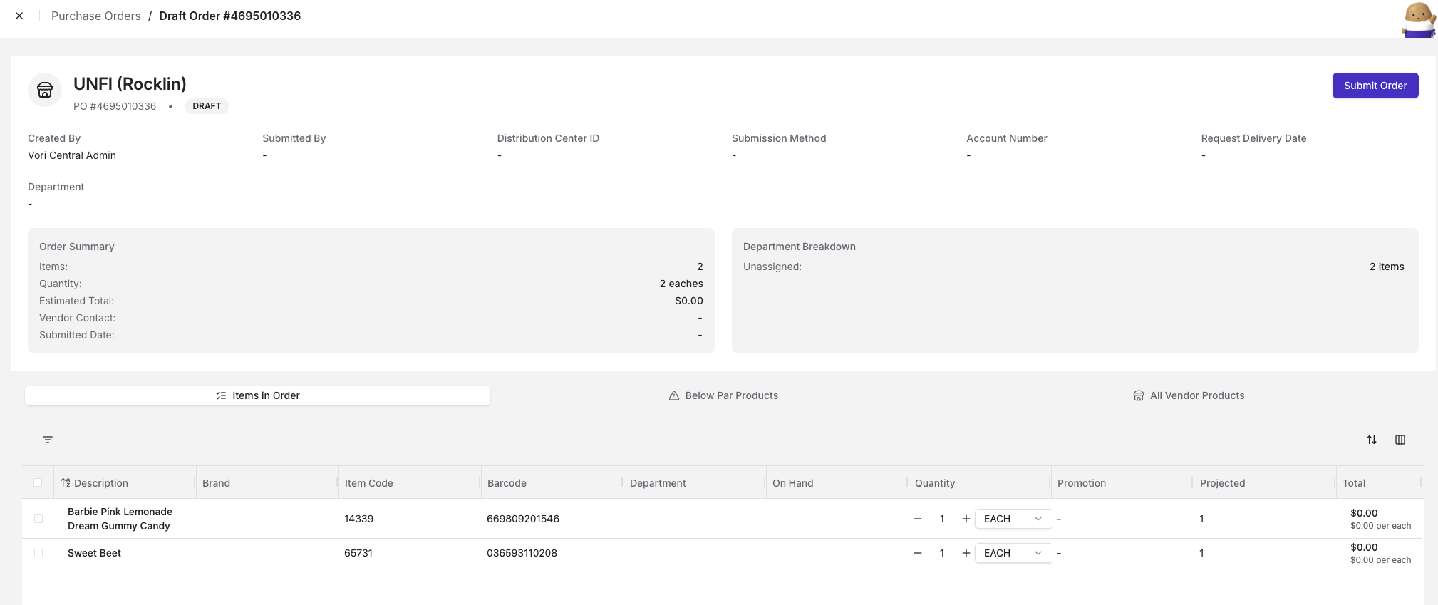Open the sort order arrows icon

(x=1372, y=440)
